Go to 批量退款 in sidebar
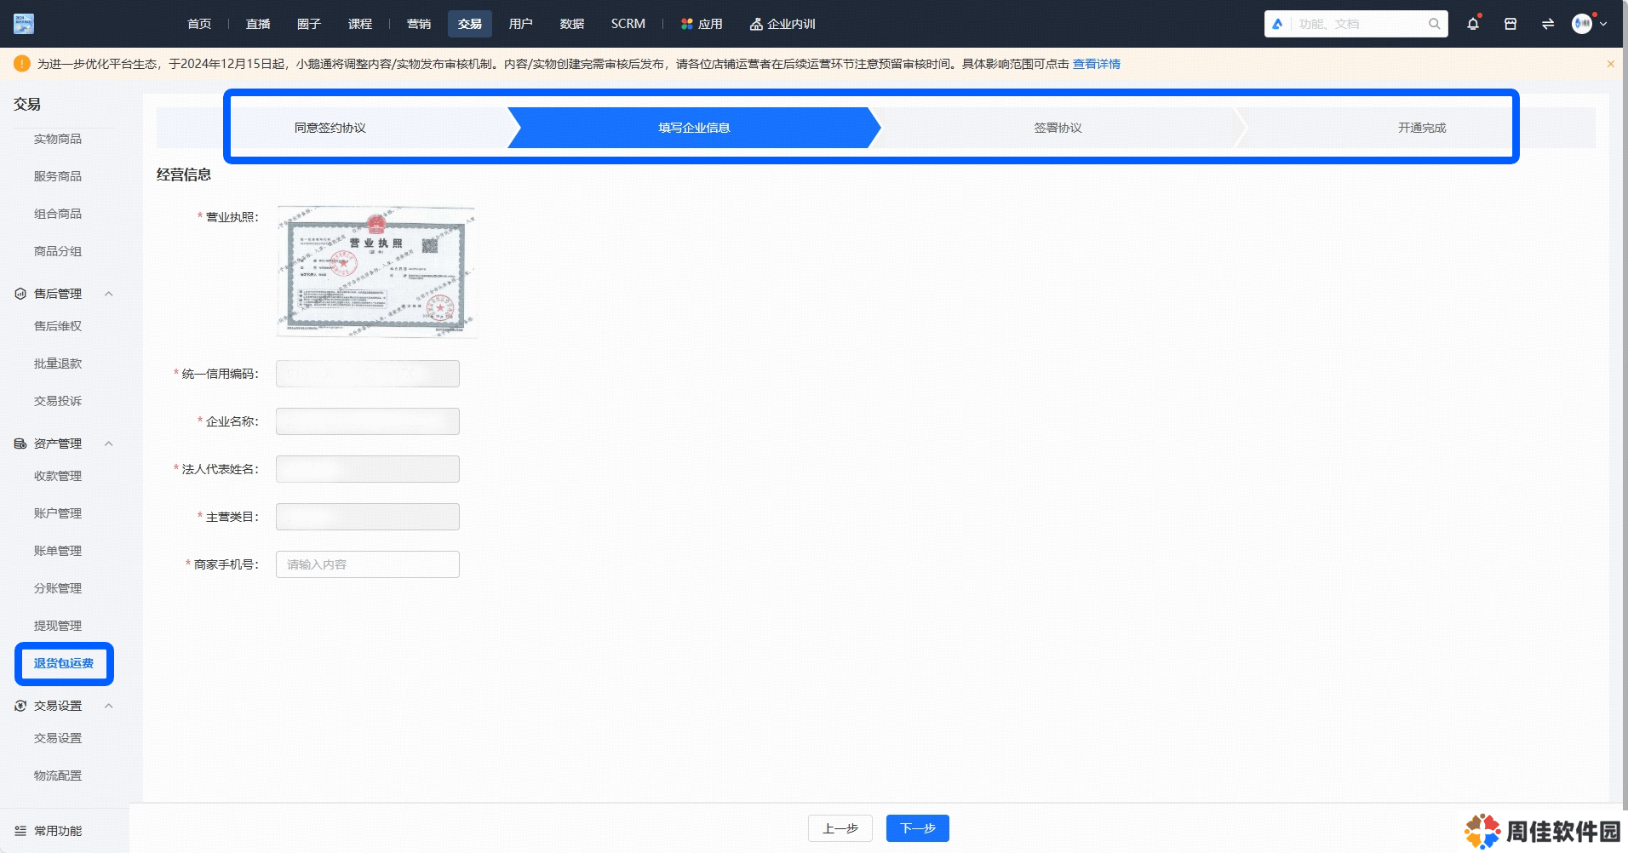Screen dimensions: 1628x853 point(58,364)
